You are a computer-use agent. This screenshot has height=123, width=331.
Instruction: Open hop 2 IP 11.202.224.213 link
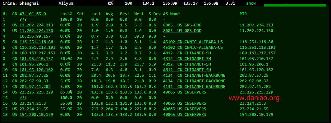pos(36,25)
